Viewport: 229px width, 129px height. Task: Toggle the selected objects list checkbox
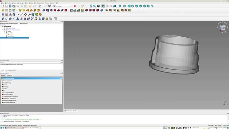[x=1, y=71]
